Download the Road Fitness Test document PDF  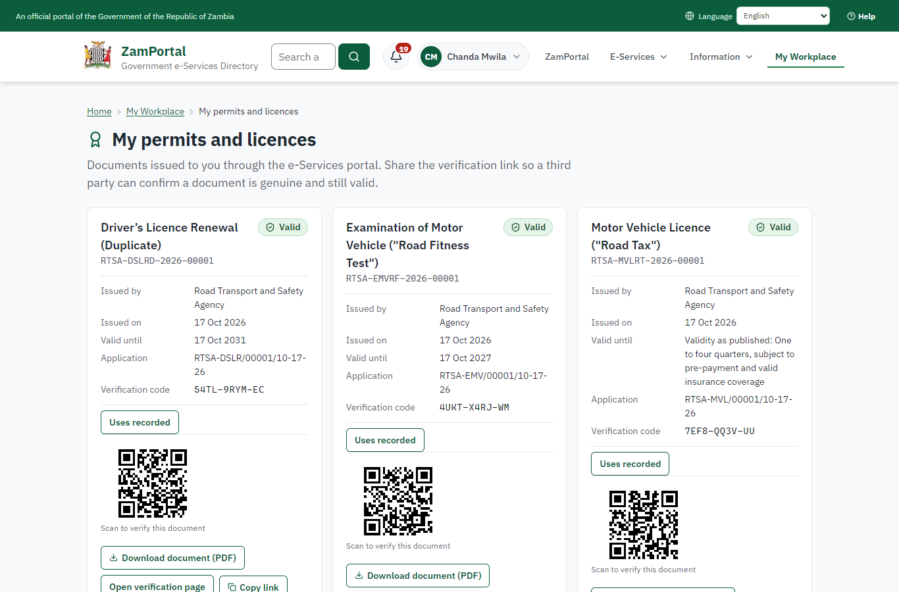coord(418,576)
